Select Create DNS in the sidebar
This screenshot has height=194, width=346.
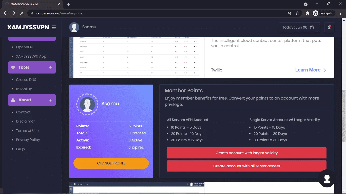tap(26, 80)
